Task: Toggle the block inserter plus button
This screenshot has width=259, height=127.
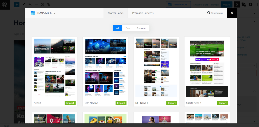Action: pyautogui.click(x=16, y=5)
